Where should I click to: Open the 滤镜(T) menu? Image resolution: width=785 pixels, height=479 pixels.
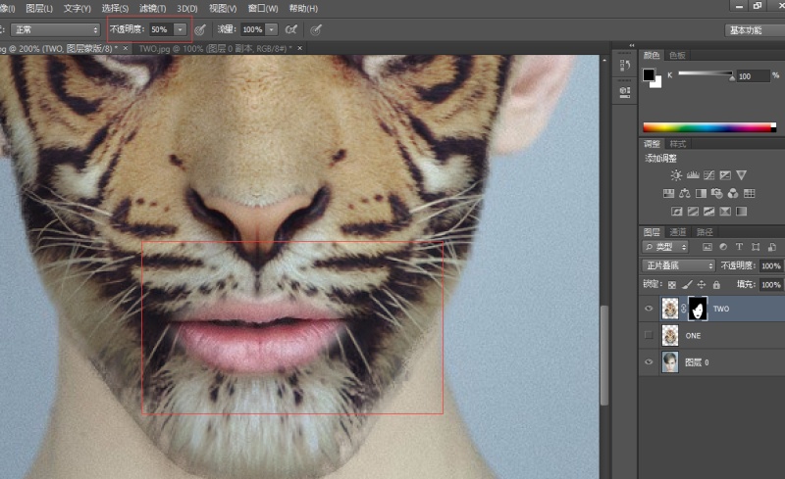point(153,9)
